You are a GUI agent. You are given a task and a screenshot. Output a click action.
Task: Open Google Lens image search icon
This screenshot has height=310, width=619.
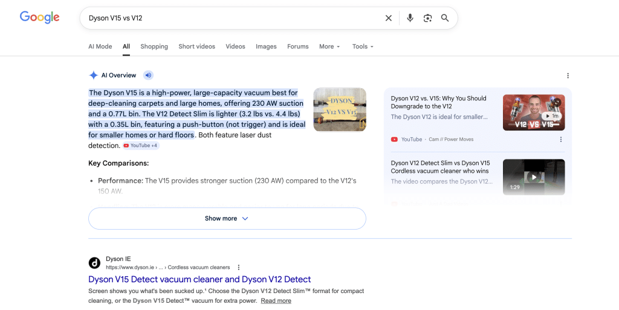tap(427, 18)
